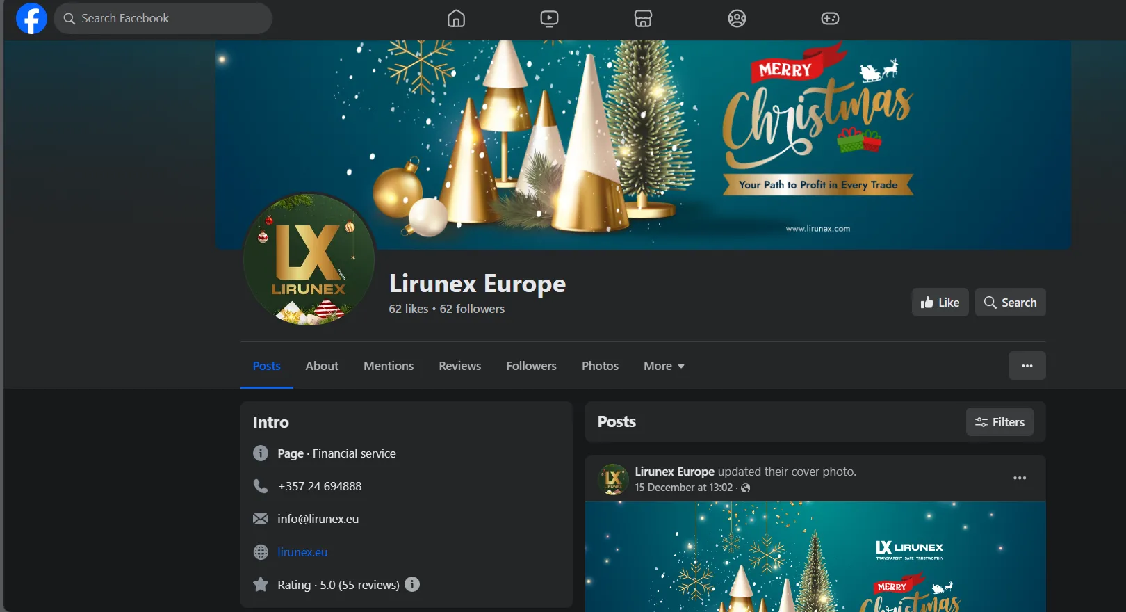Switch to the Posts tab

(x=266, y=366)
